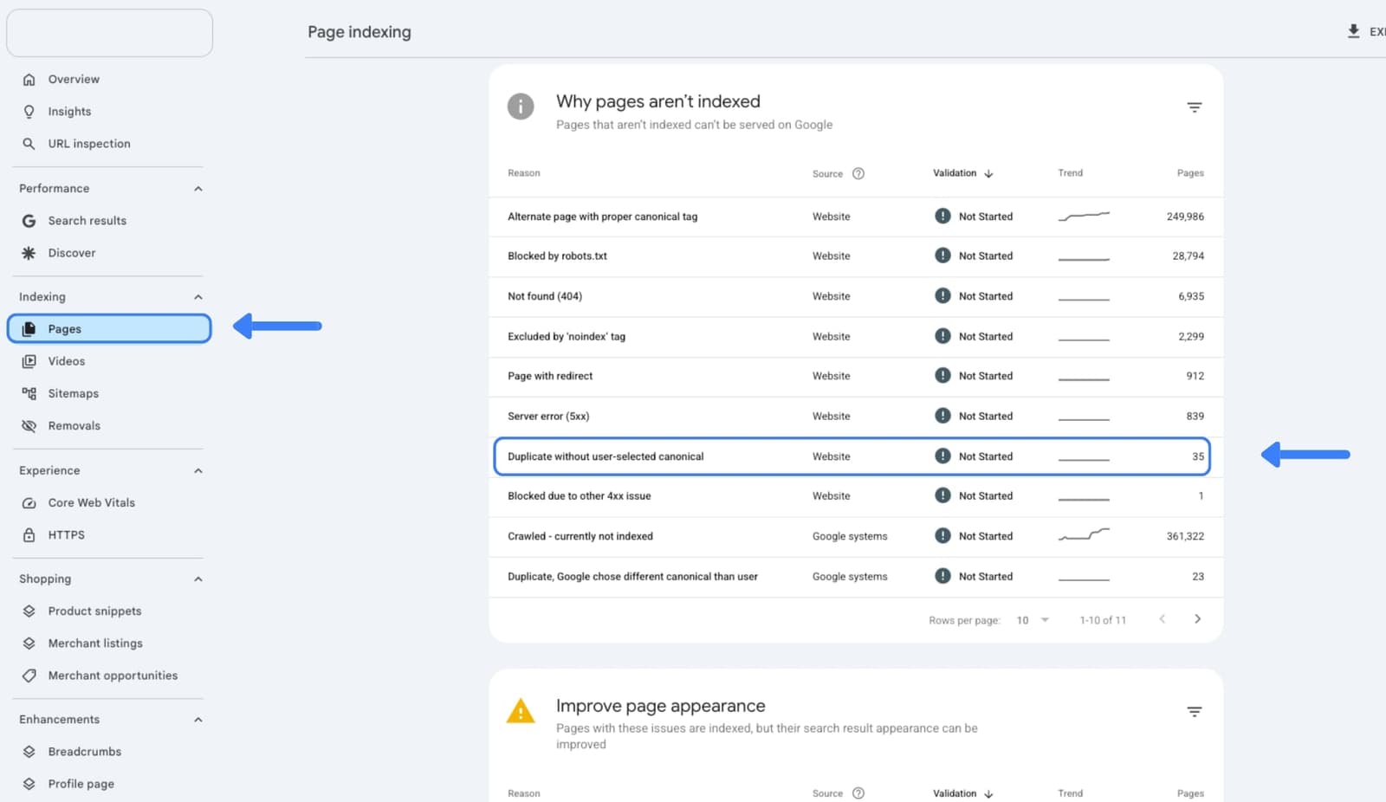
Task: Click the URL inspection magnifier icon
Action: (x=29, y=144)
